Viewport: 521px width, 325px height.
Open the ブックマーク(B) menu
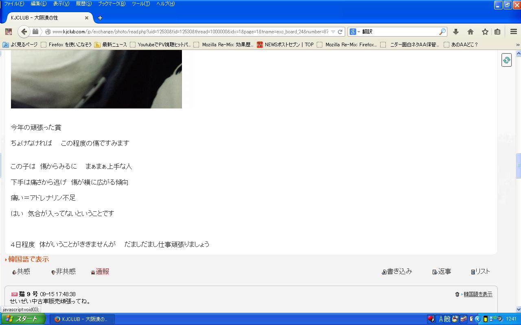[112, 4]
